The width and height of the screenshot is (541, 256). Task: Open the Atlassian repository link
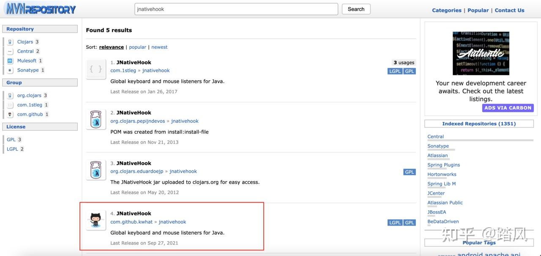437,155
